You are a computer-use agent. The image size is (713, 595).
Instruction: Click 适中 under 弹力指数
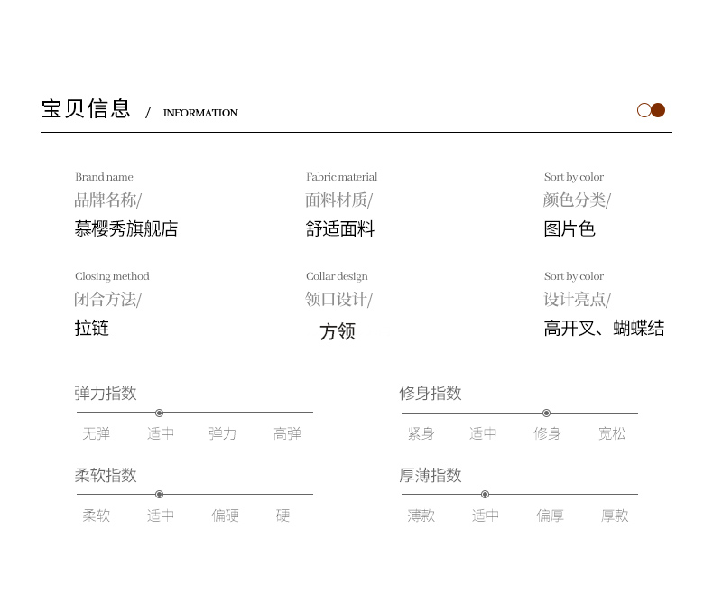[x=160, y=433]
